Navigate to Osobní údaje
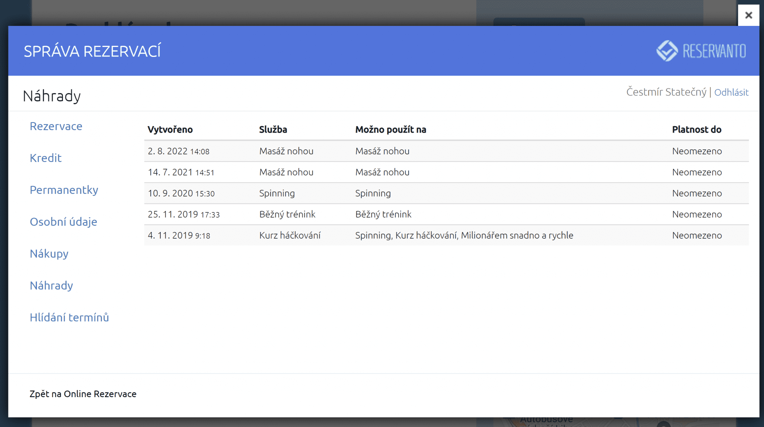 (63, 222)
